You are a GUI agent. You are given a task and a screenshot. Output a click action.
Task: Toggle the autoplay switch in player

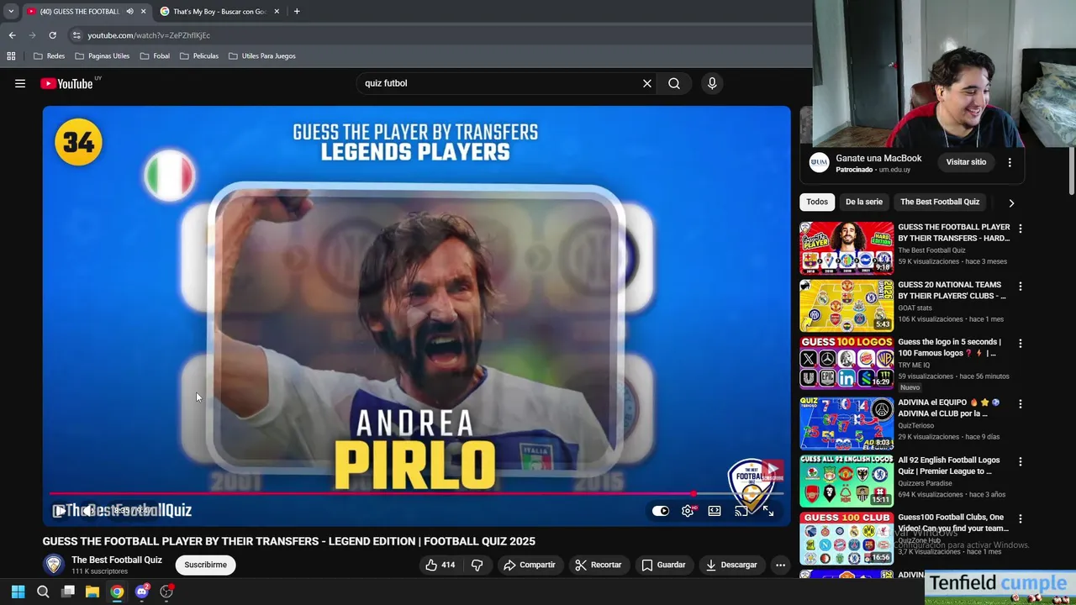click(661, 511)
